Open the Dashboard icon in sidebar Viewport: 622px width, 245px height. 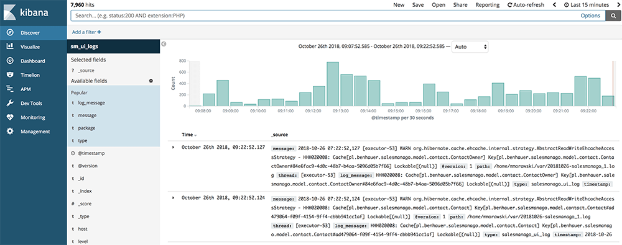point(11,61)
